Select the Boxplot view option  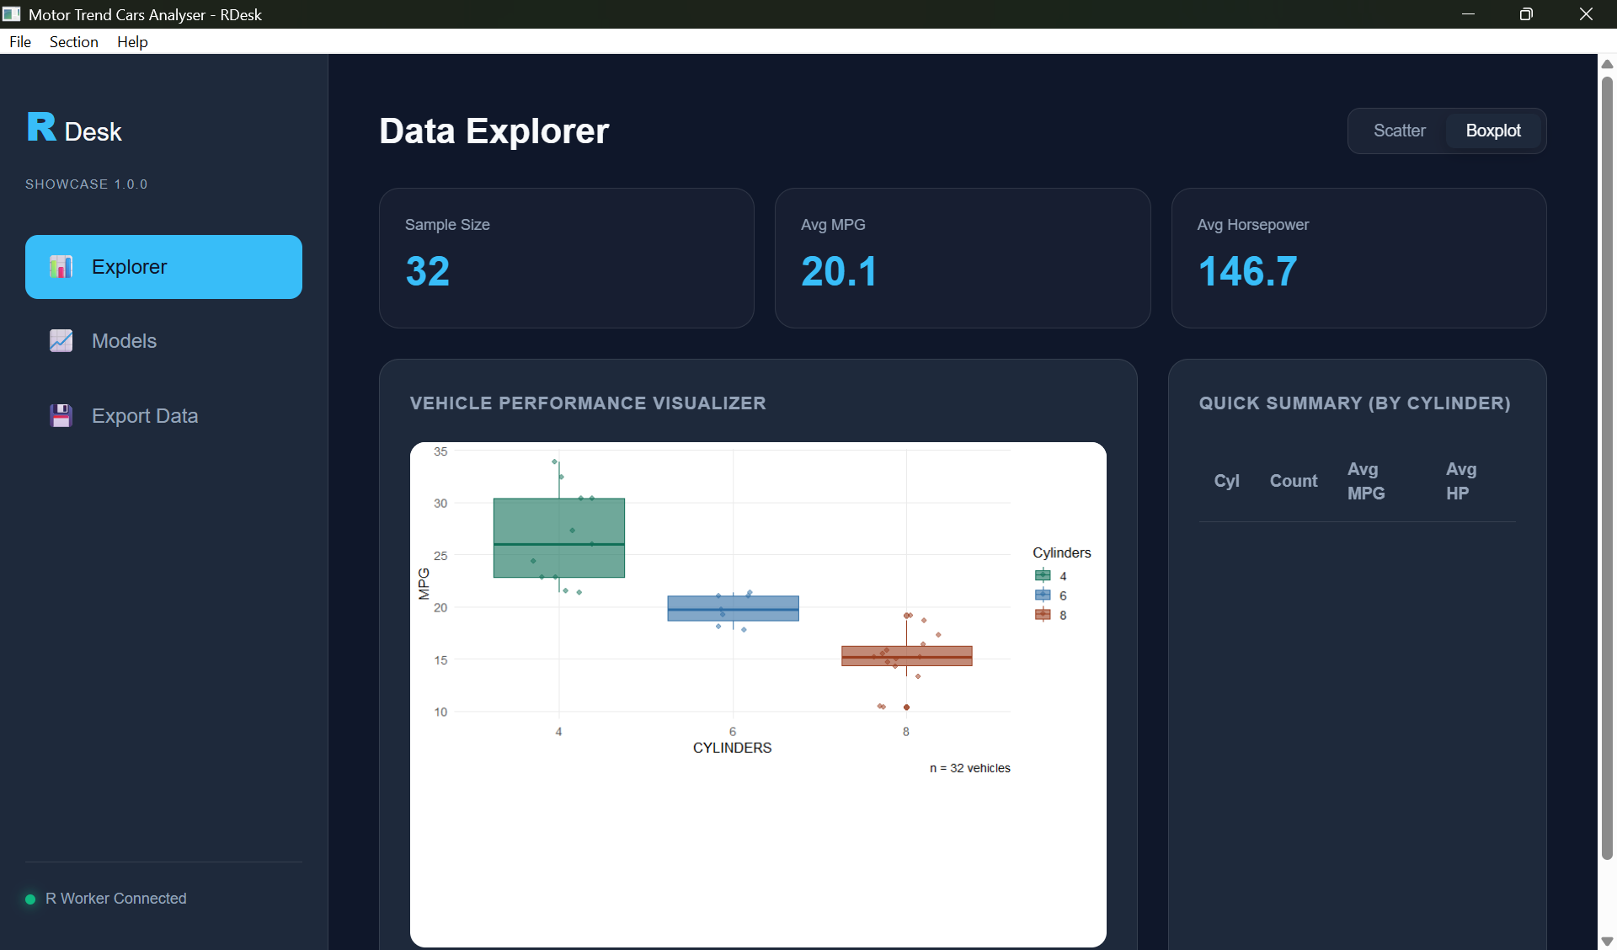click(1493, 131)
